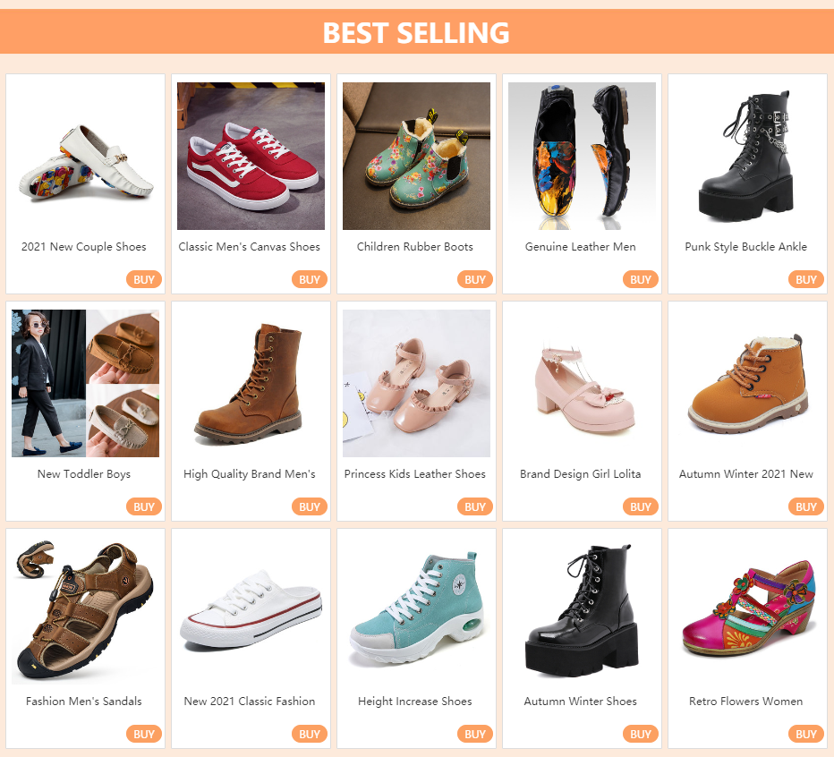
Task: Buy the New 2021 Classic Fashion sneakers
Action: 310,734
